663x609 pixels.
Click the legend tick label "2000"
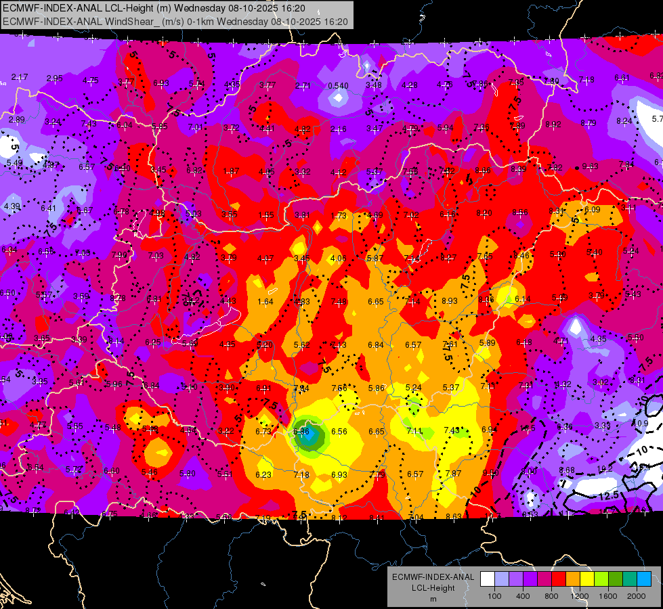pos(637,596)
